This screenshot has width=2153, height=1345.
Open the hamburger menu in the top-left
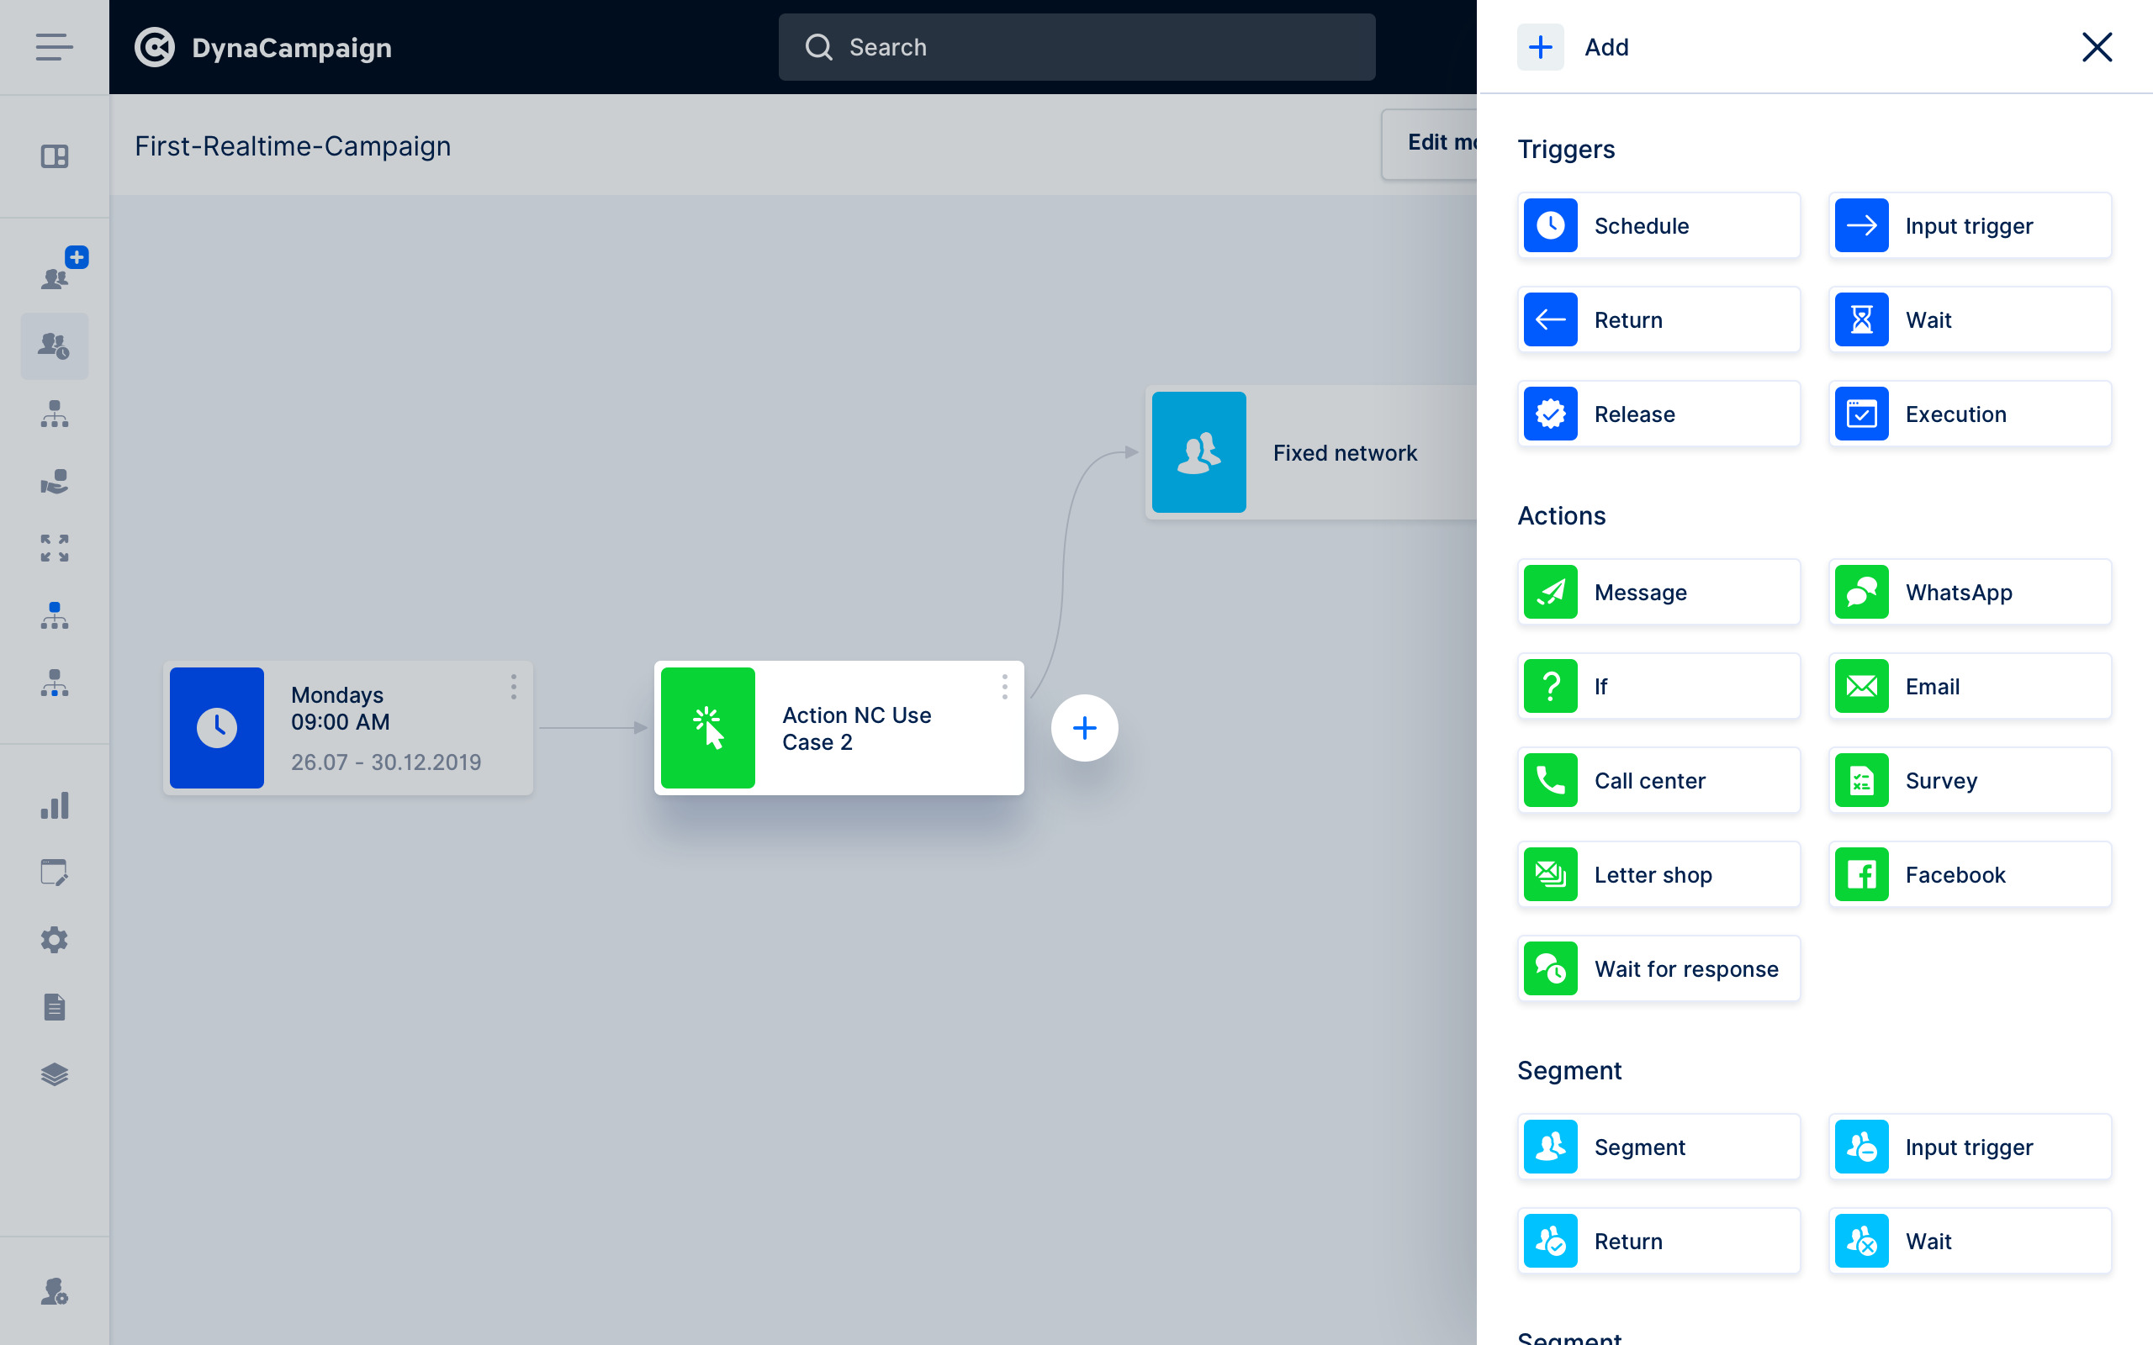coord(55,47)
